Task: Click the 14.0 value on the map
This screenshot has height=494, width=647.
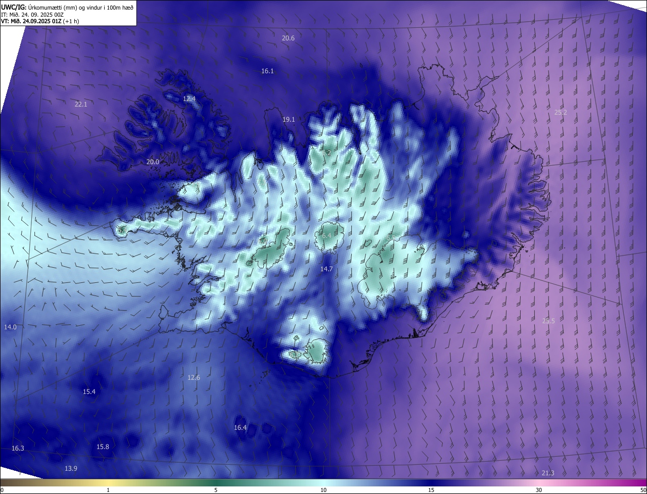Action: point(10,327)
